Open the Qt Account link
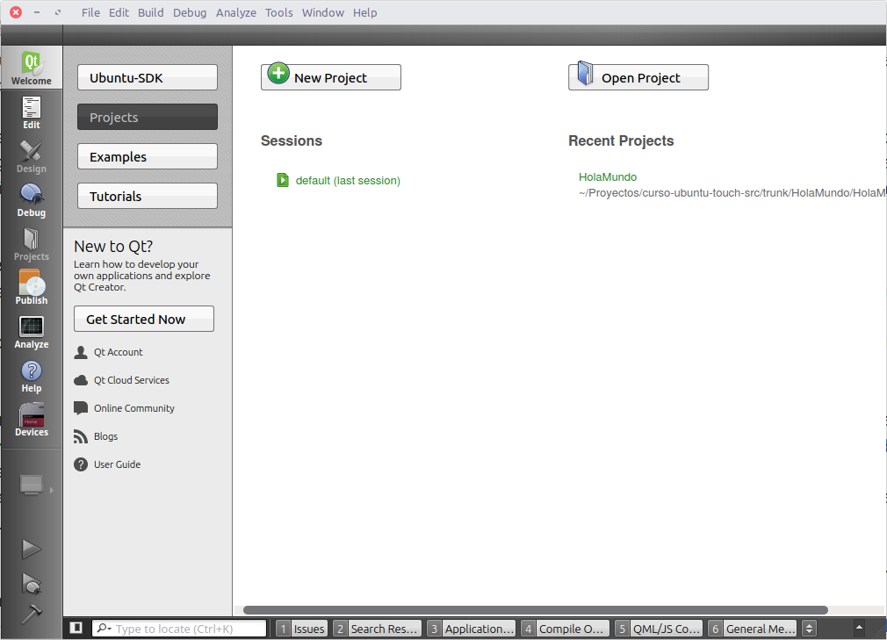The width and height of the screenshot is (887, 640). 119,352
